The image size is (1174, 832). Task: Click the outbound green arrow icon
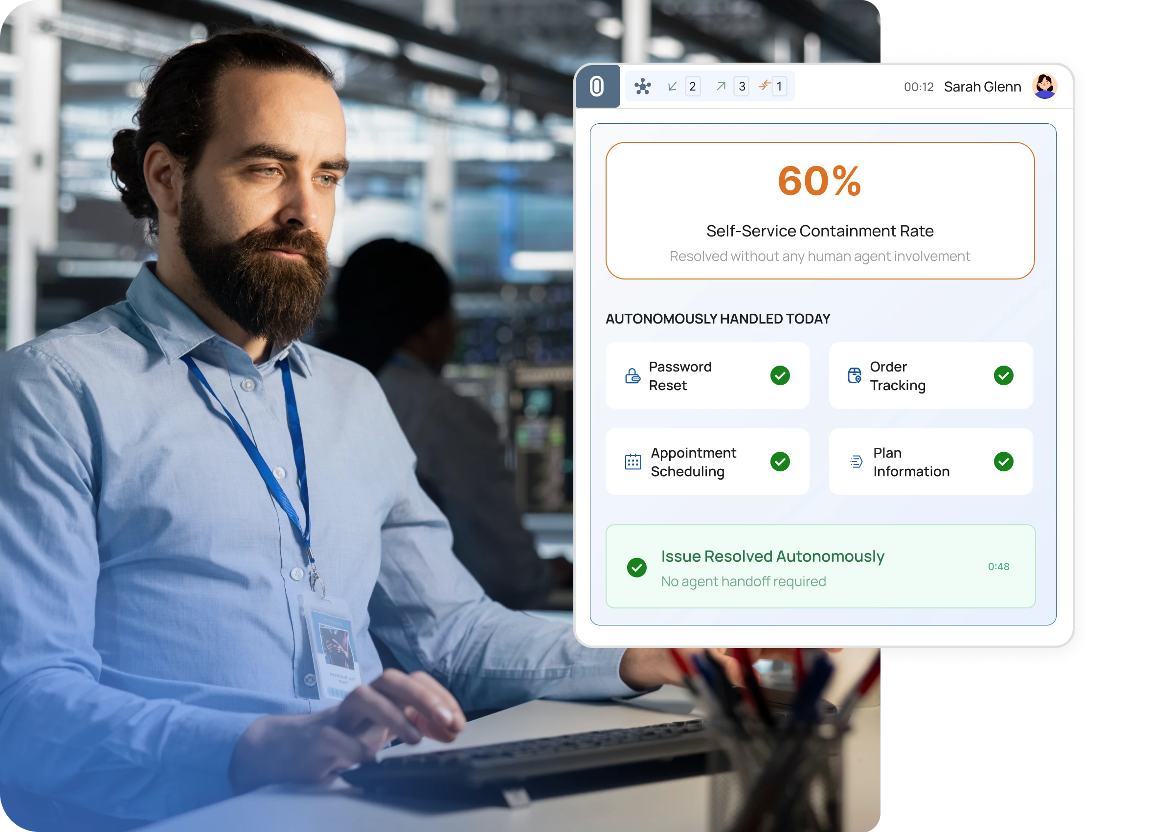[721, 86]
